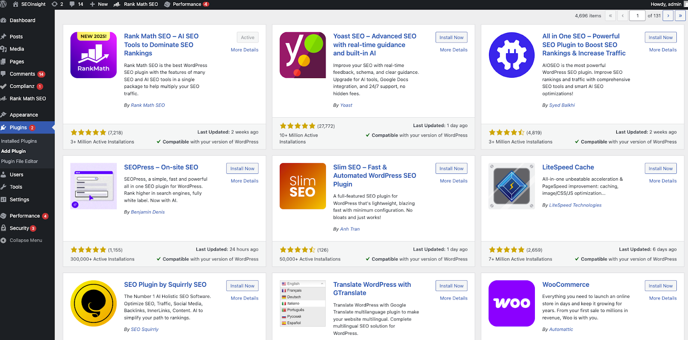This screenshot has height=340, width=688.
Task: Install the SEOPress plugin
Action: (242, 169)
